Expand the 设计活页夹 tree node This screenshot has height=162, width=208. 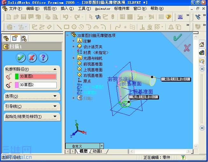(73, 47)
